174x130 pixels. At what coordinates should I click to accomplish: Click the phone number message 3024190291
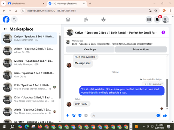(x=81, y=104)
